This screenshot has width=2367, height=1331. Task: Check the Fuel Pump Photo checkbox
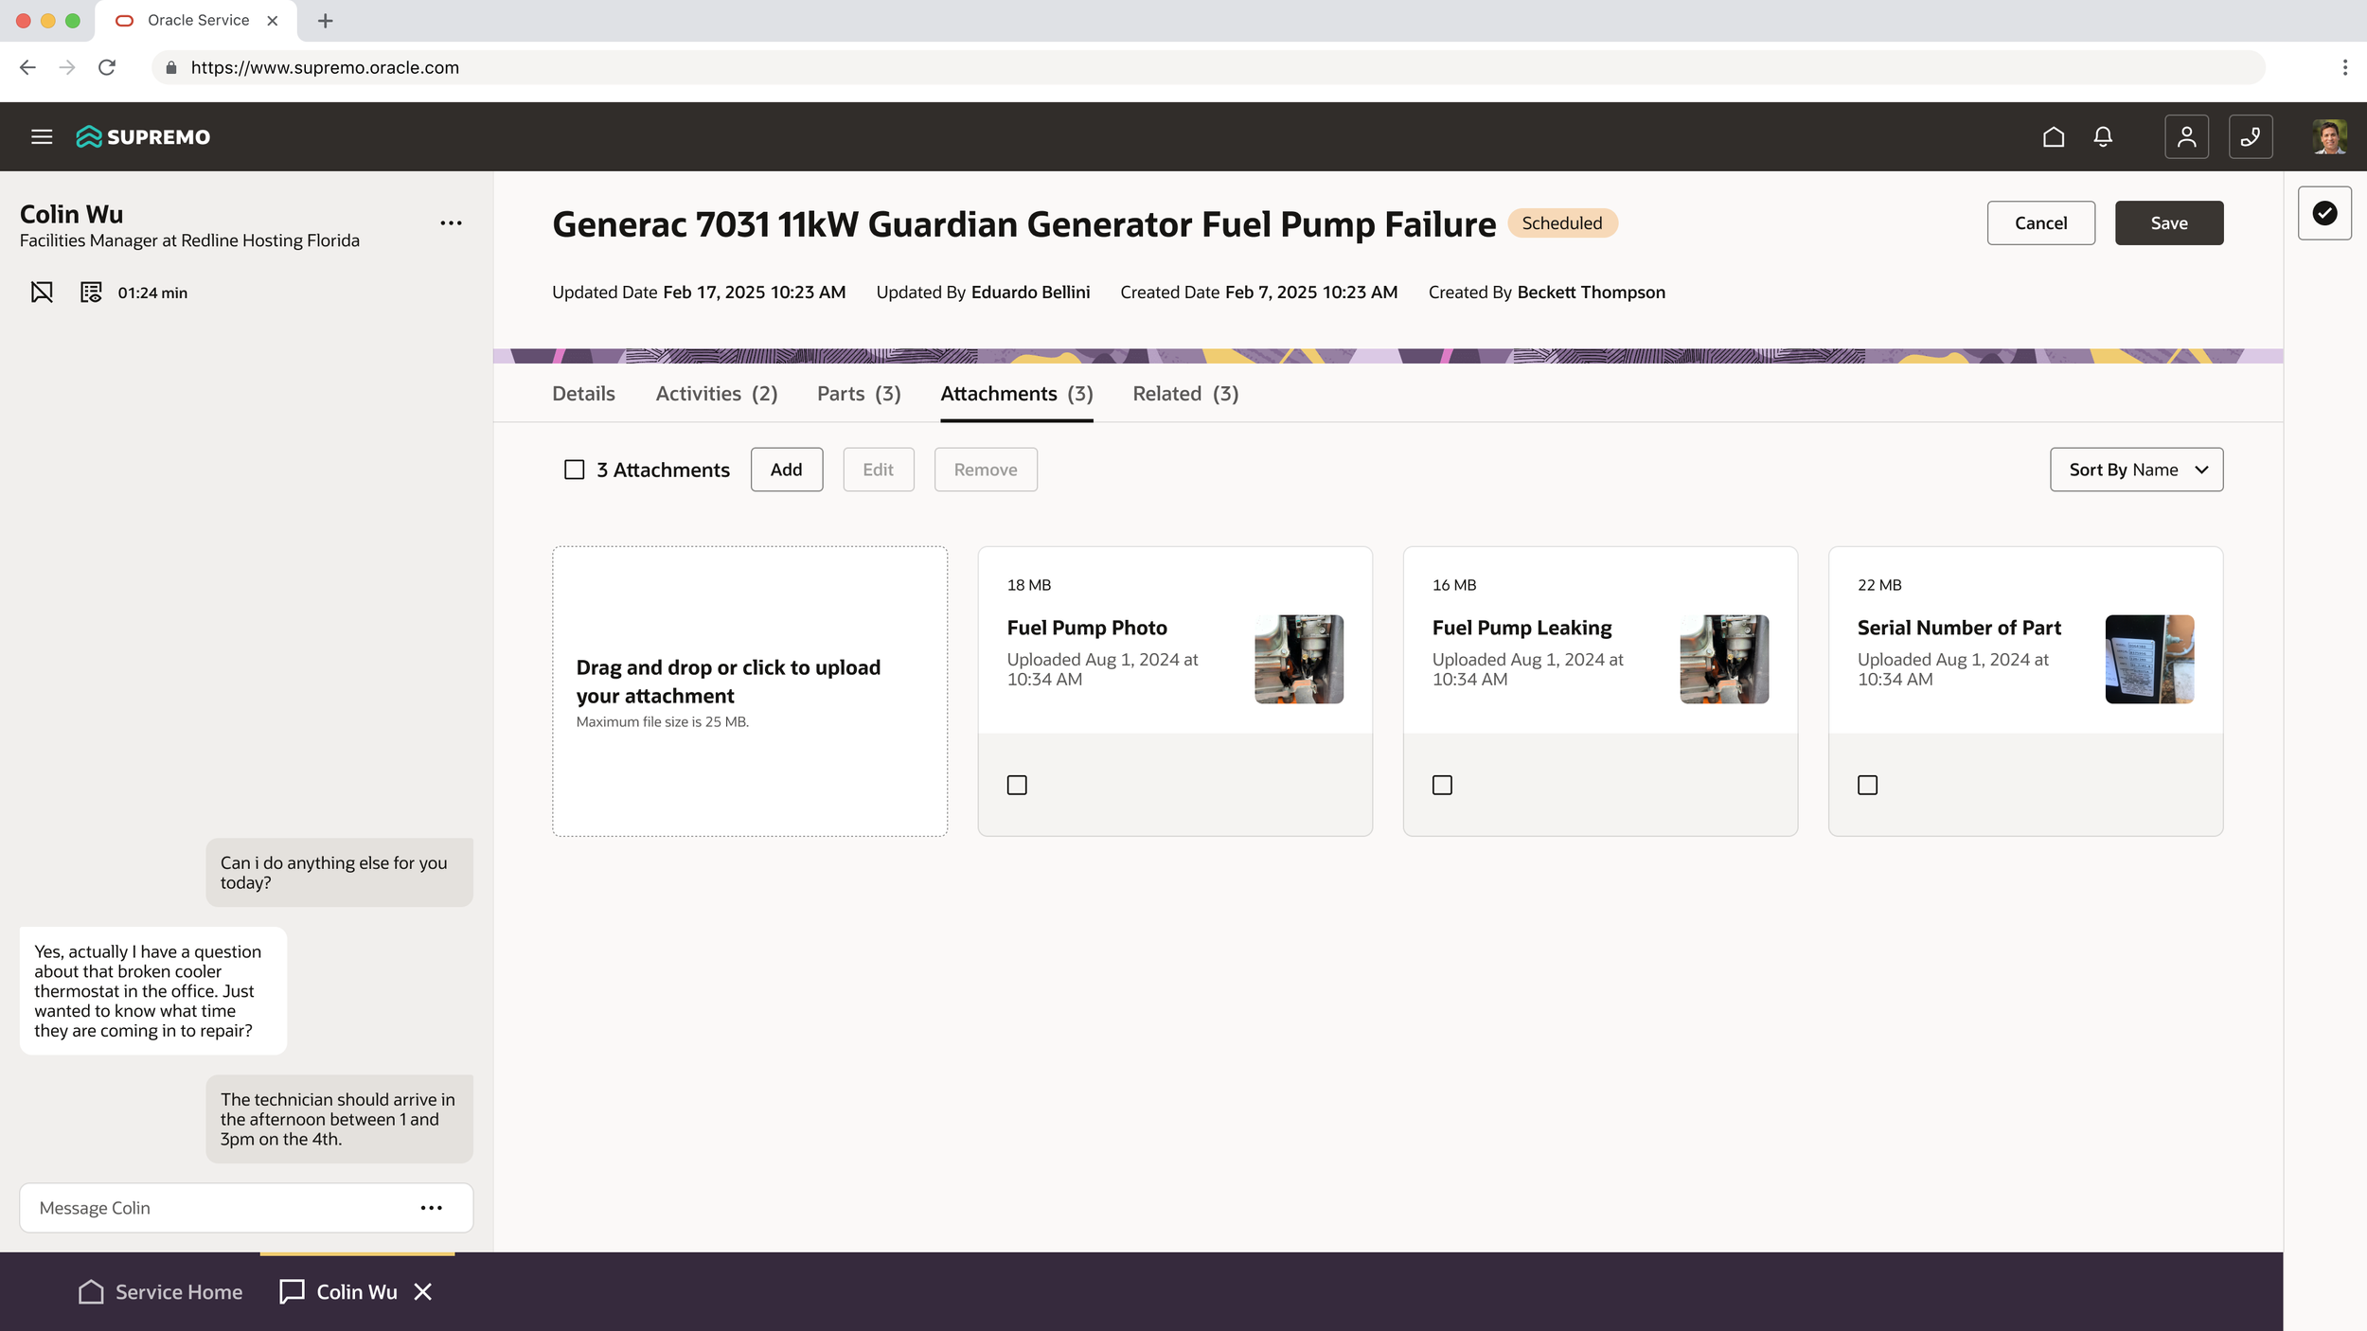tap(1017, 785)
